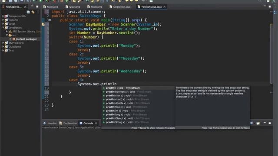
Task: Close the SwitchDays.java editor tab
Action: click(x=165, y=7)
